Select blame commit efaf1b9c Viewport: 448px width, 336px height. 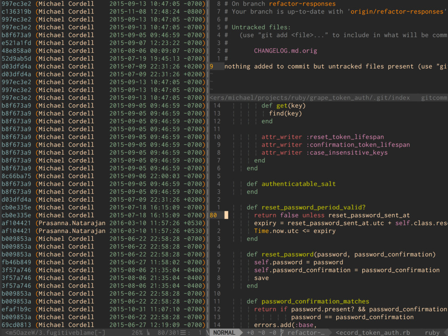[x=16, y=309]
